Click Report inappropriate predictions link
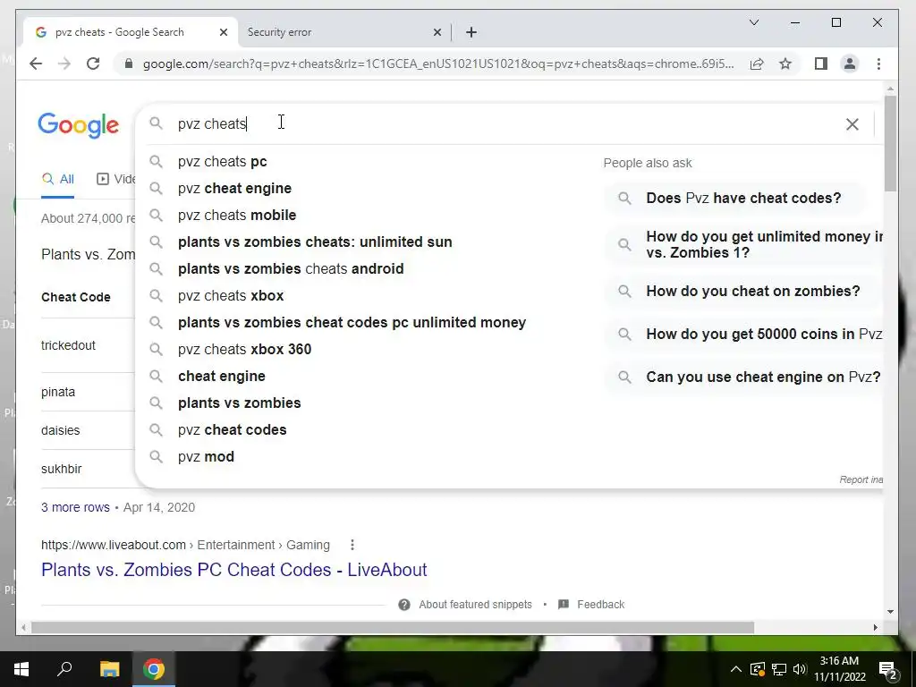This screenshot has width=916, height=687. coord(861,479)
